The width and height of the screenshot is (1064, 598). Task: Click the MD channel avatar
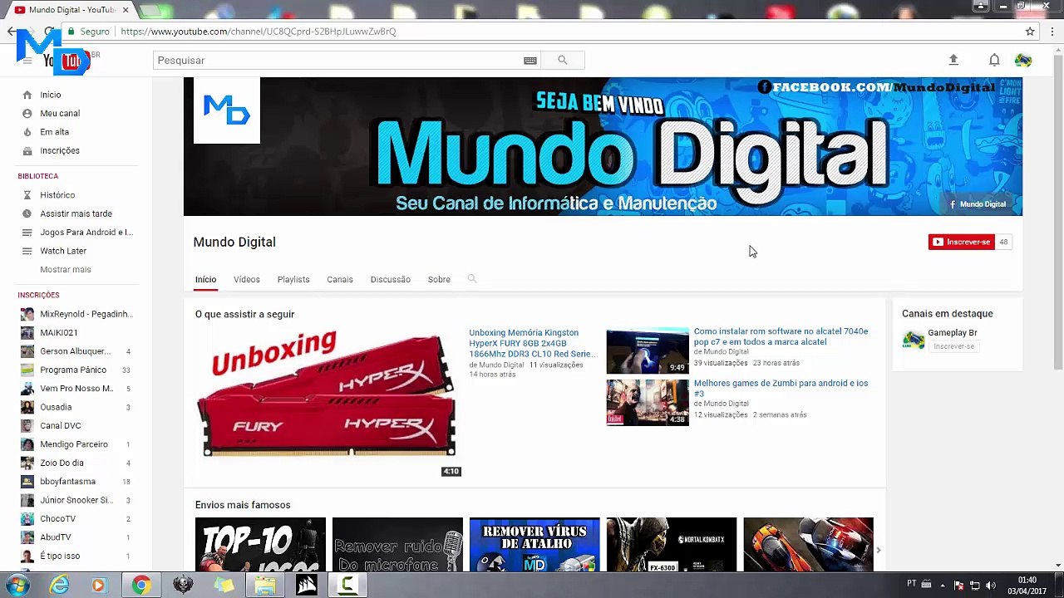tap(227, 110)
